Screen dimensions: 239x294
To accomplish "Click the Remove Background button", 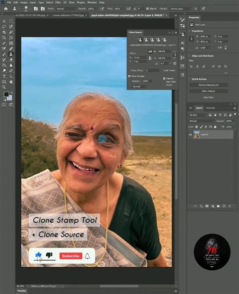I will point(208,85).
